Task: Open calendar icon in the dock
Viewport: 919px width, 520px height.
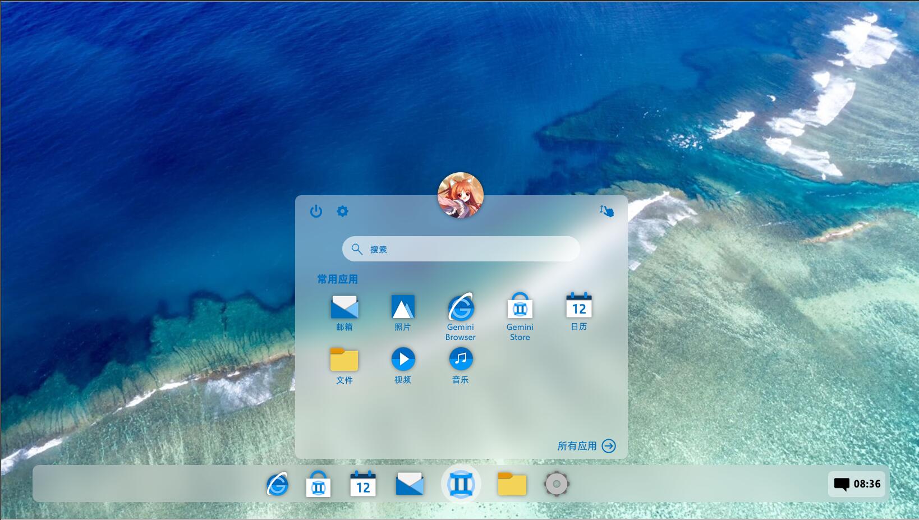Action: coord(363,484)
